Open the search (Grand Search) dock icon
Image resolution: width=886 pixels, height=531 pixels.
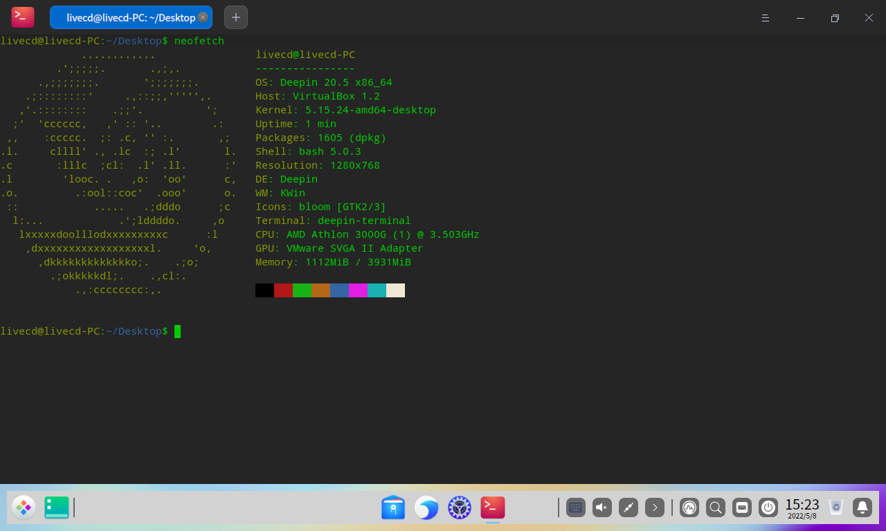pos(716,508)
